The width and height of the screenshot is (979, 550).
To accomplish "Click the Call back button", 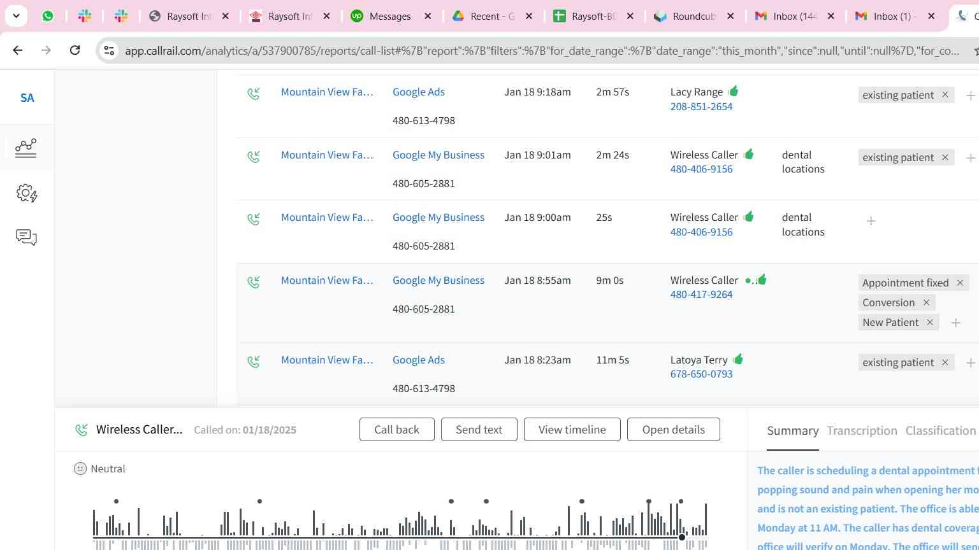I will click(x=396, y=430).
